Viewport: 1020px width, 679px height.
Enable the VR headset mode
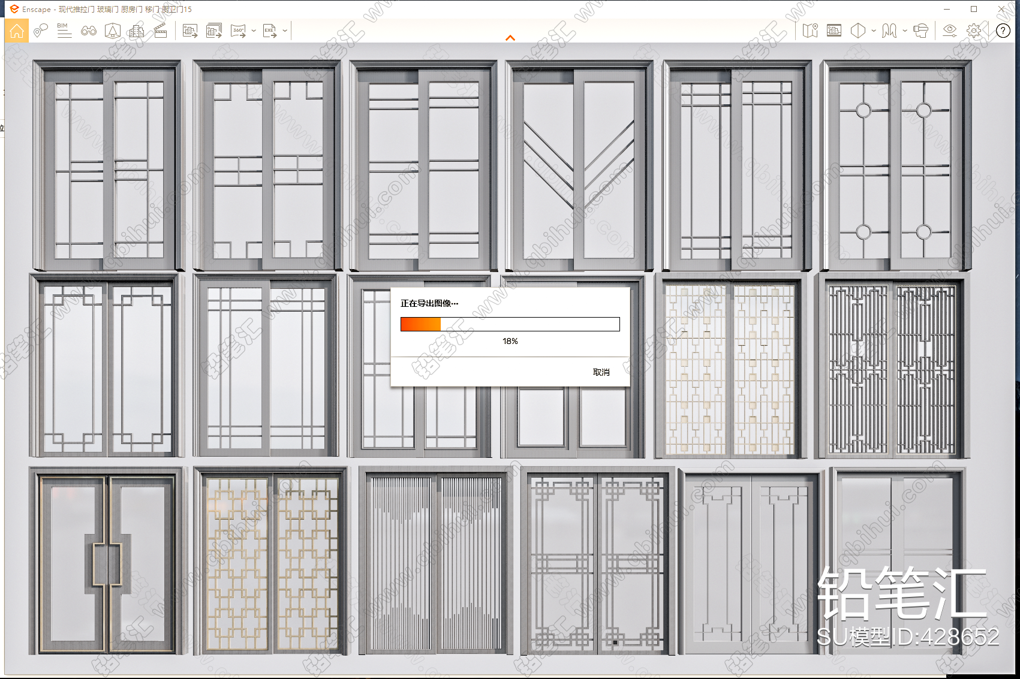coord(920,31)
